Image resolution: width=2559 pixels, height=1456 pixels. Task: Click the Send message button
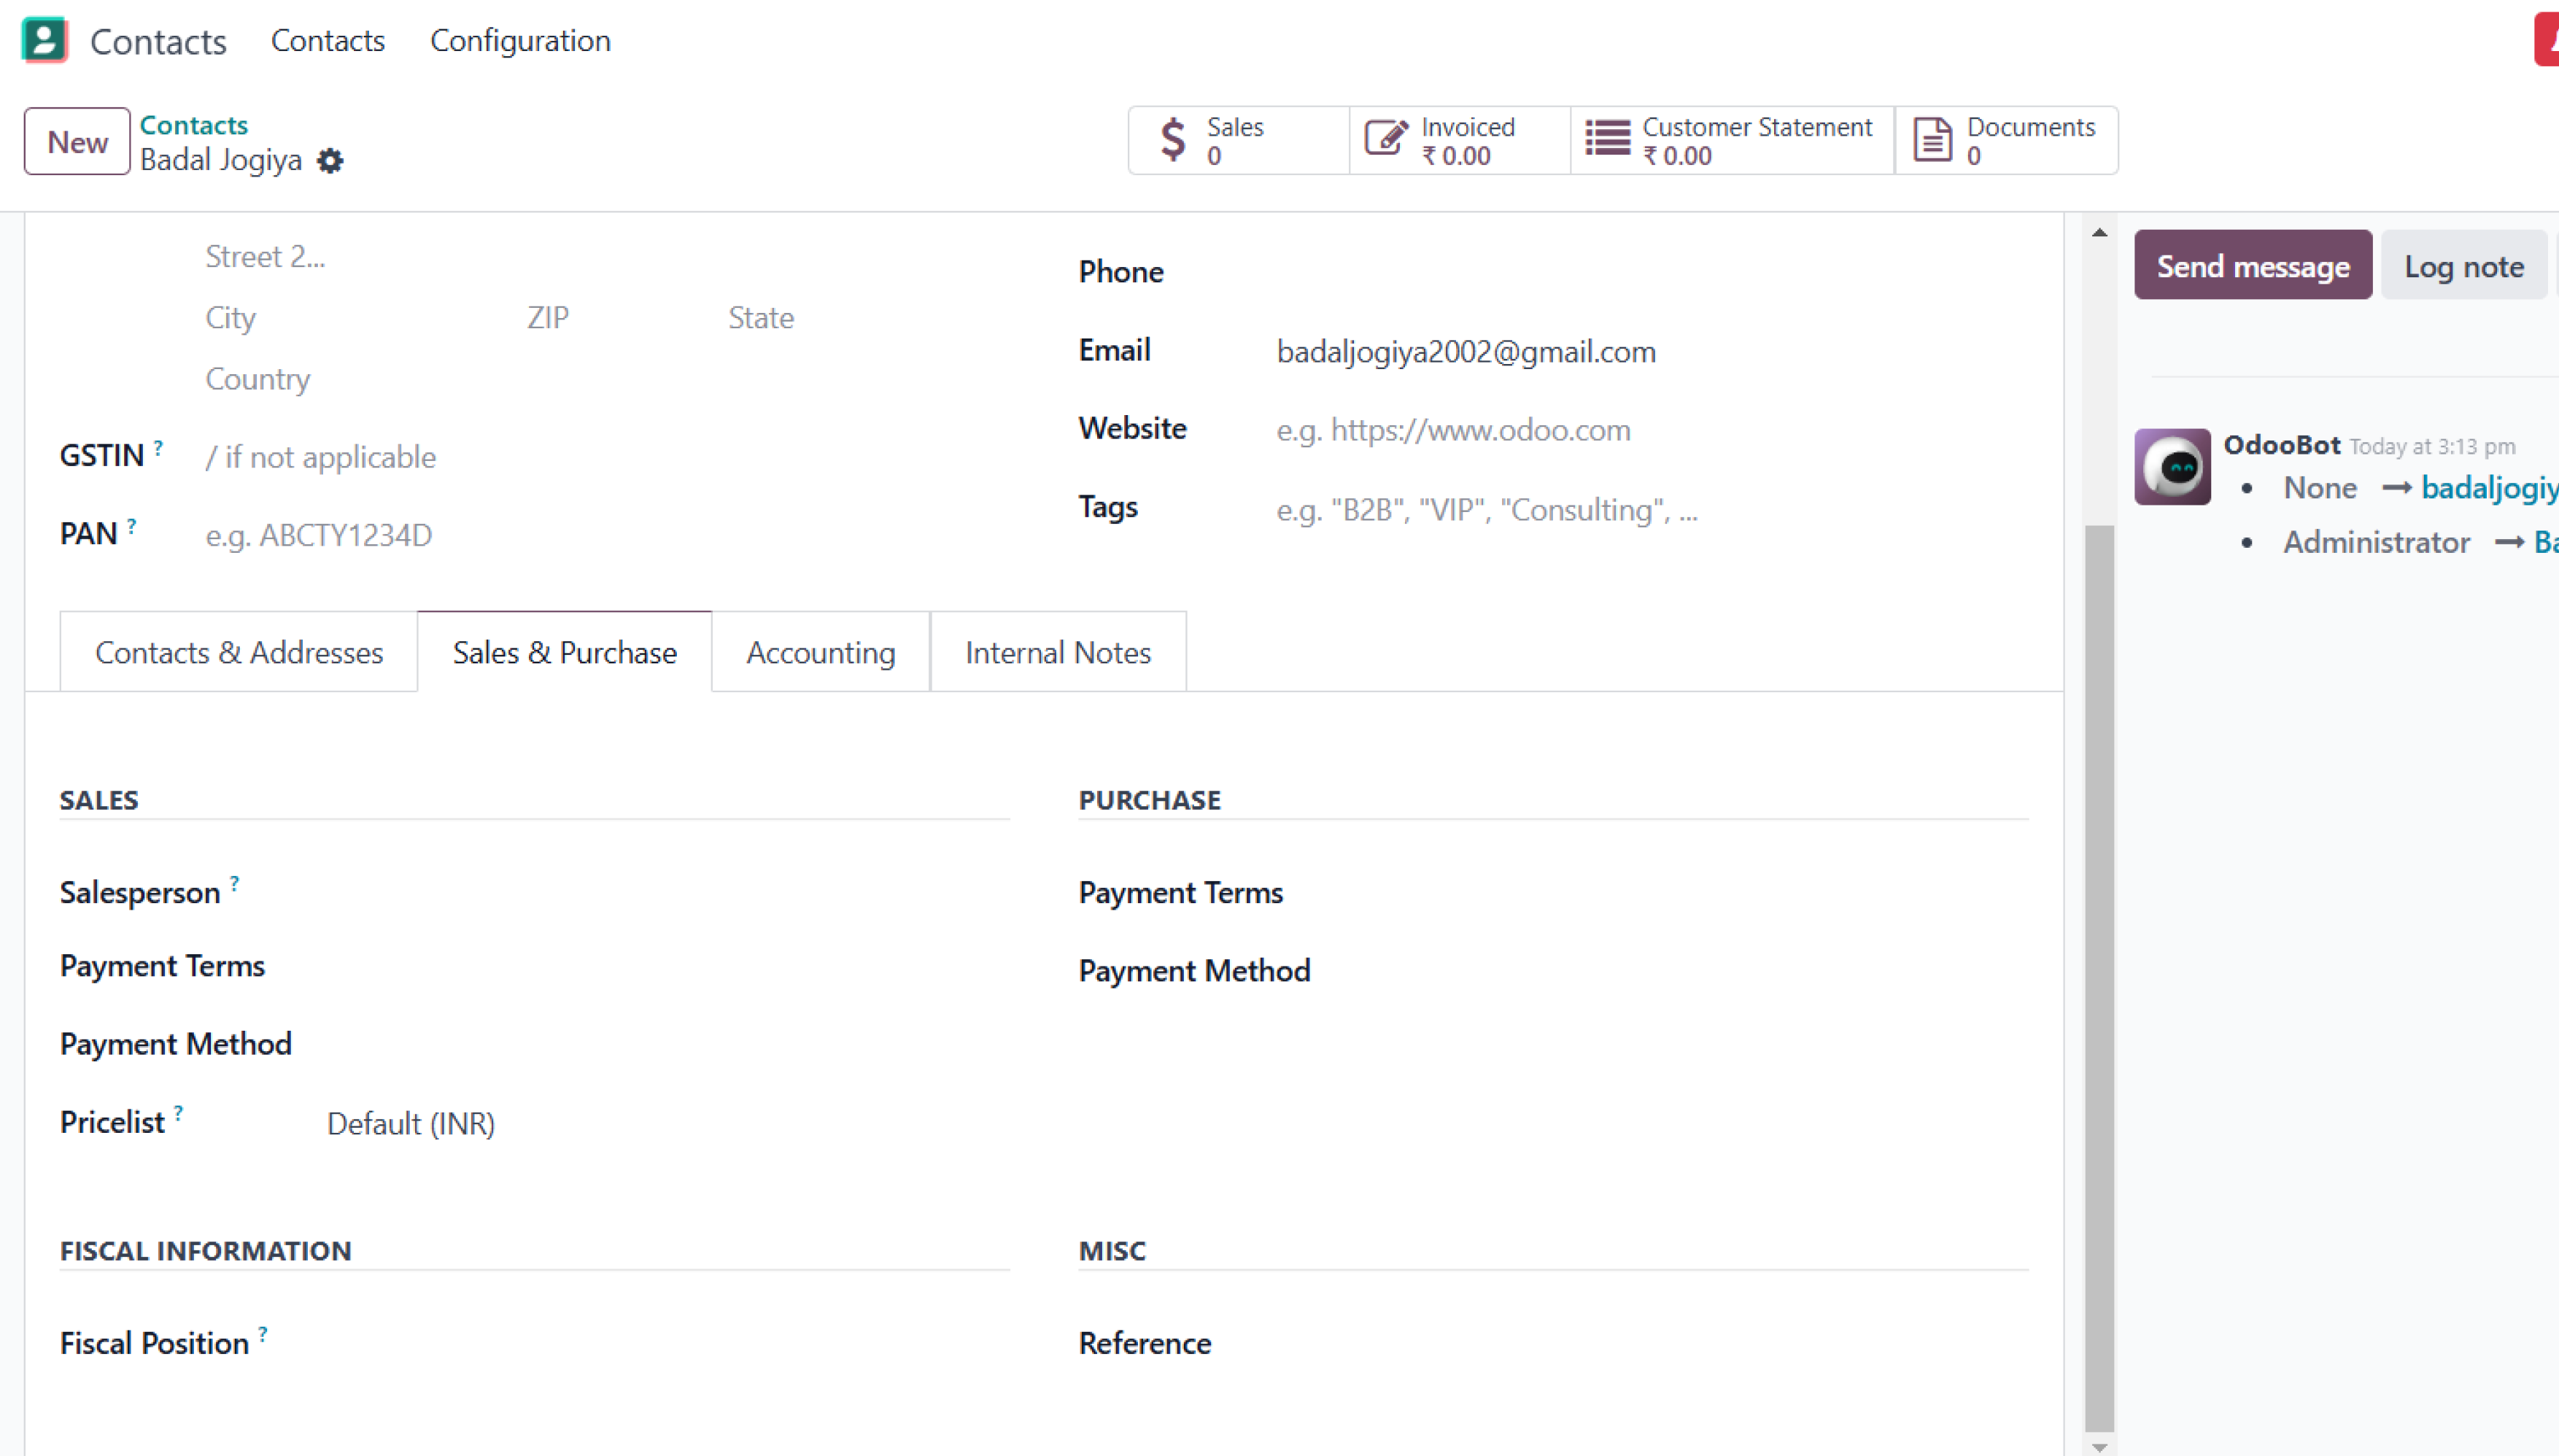(2252, 266)
